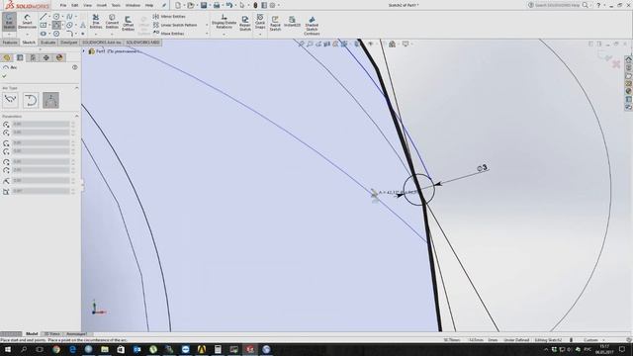Switch to the SOLIDWORKS MBD tab

pos(142,43)
